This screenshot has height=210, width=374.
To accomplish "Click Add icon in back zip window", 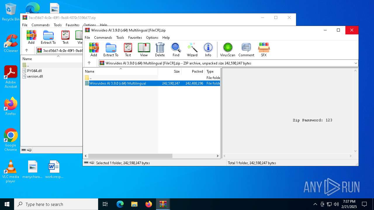I will pos(31,37).
